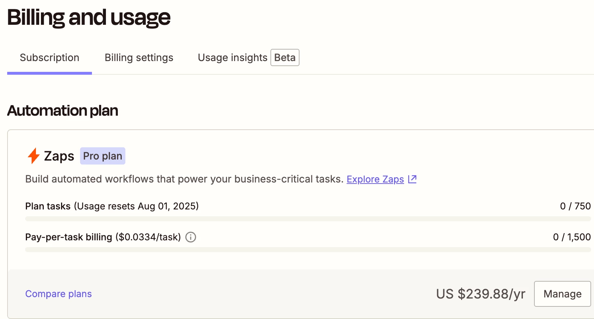Click the Plan tasks usage progress bar
Screen dimensions: 594x319
tap(308, 219)
